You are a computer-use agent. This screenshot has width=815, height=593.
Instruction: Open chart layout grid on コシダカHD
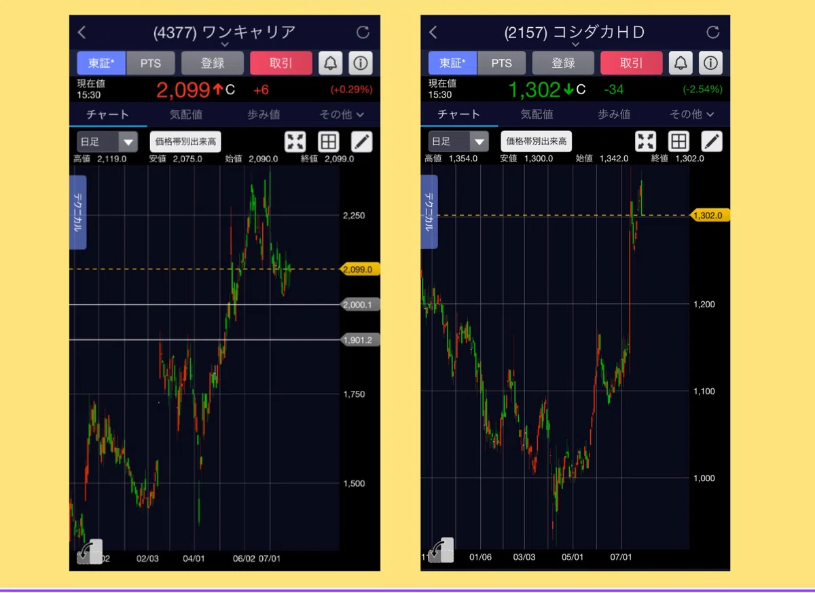[678, 141]
